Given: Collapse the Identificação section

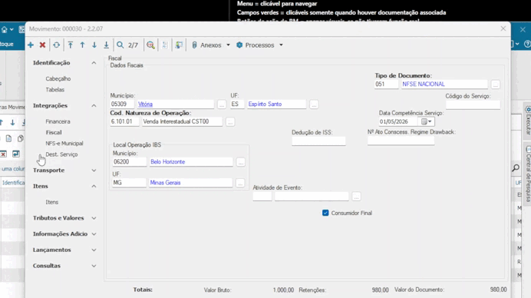Looking at the screenshot, I should coord(94,63).
